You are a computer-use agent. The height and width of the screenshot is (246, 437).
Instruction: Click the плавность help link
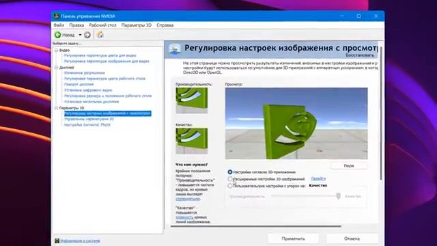point(184,217)
